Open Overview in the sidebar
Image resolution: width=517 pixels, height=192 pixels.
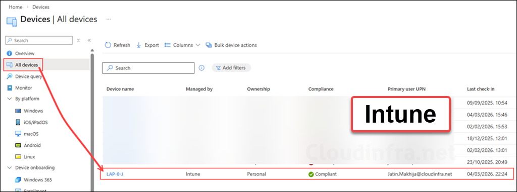(25, 53)
